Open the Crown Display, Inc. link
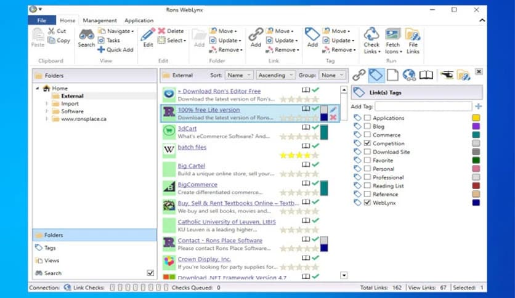515x298 pixels. (205, 259)
